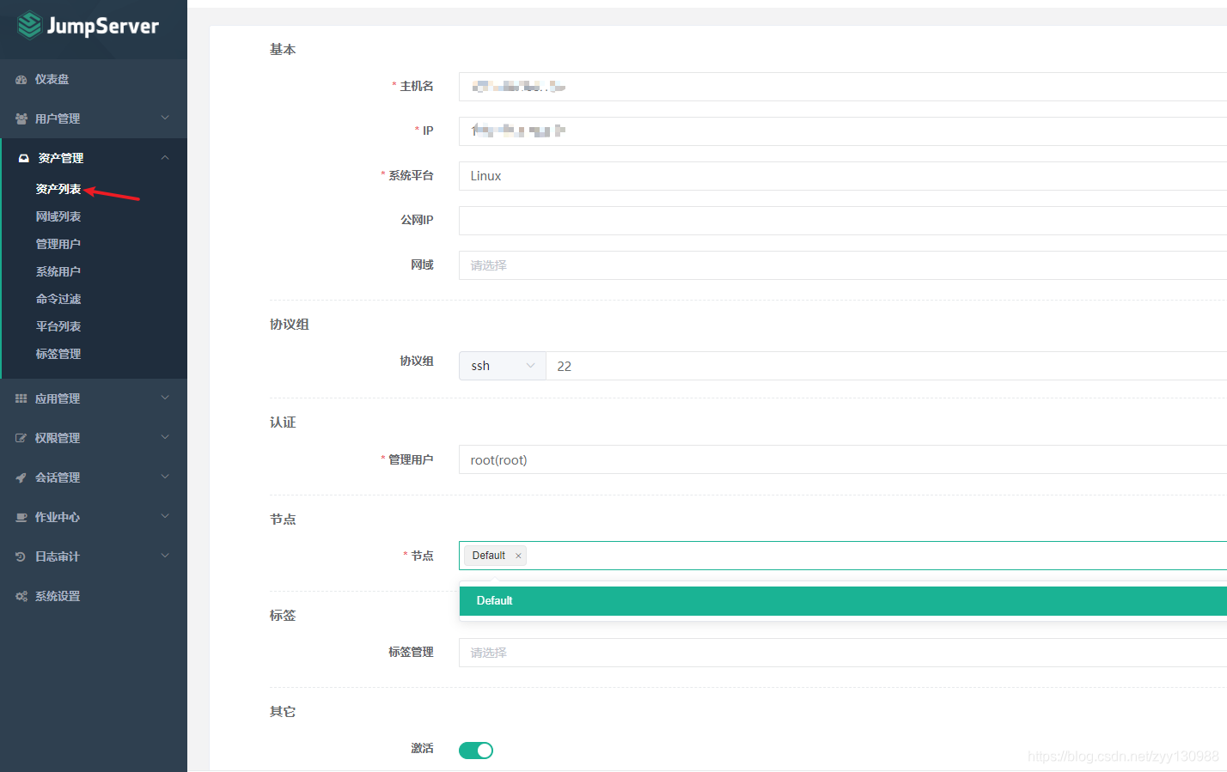This screenshot has width=1227, height=772.
Task: Collapse the 资产管理 menu chevron
Action: pos(165,158)
